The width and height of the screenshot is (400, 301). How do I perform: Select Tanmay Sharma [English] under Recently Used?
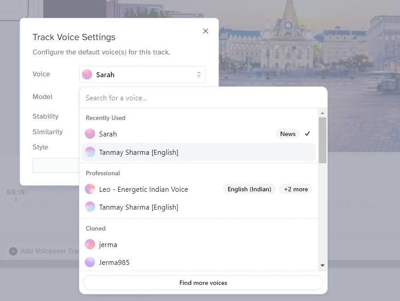point(199,152)
